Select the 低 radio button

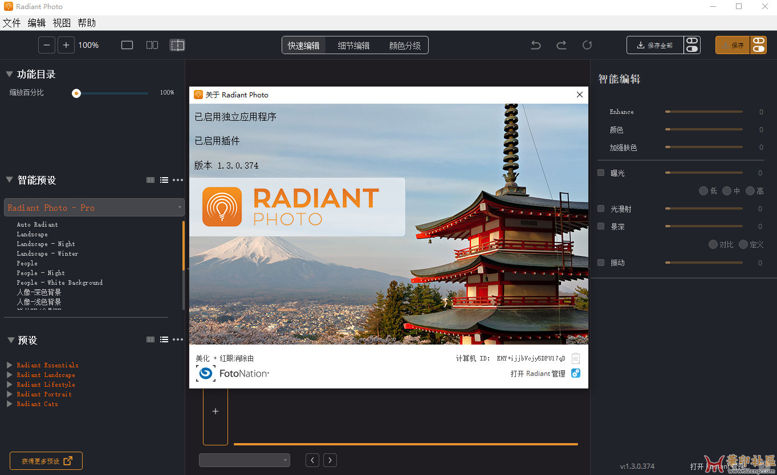[703, 191]
